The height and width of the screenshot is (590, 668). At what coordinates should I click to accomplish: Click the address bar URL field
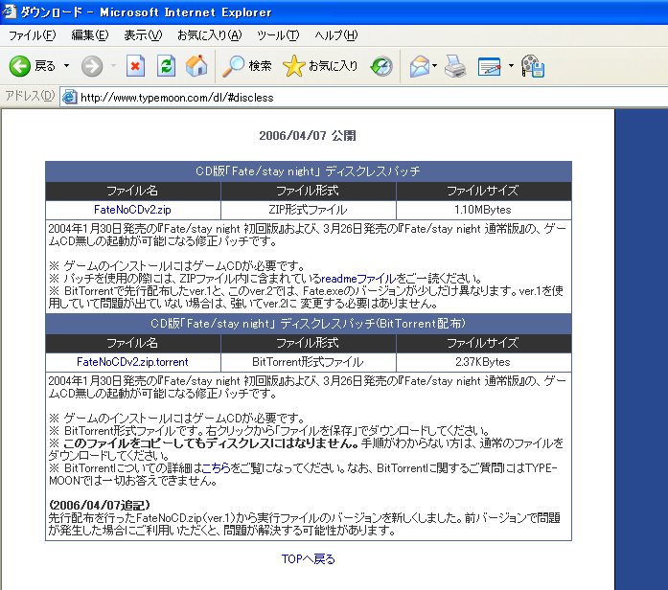tap(366, 98)
